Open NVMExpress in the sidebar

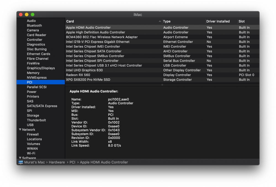pyautogui.click(x=37, y=78)
